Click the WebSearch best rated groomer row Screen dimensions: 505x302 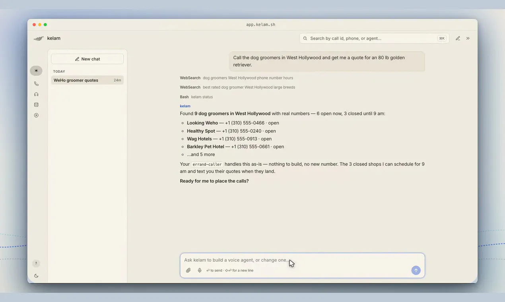[237, 87]
